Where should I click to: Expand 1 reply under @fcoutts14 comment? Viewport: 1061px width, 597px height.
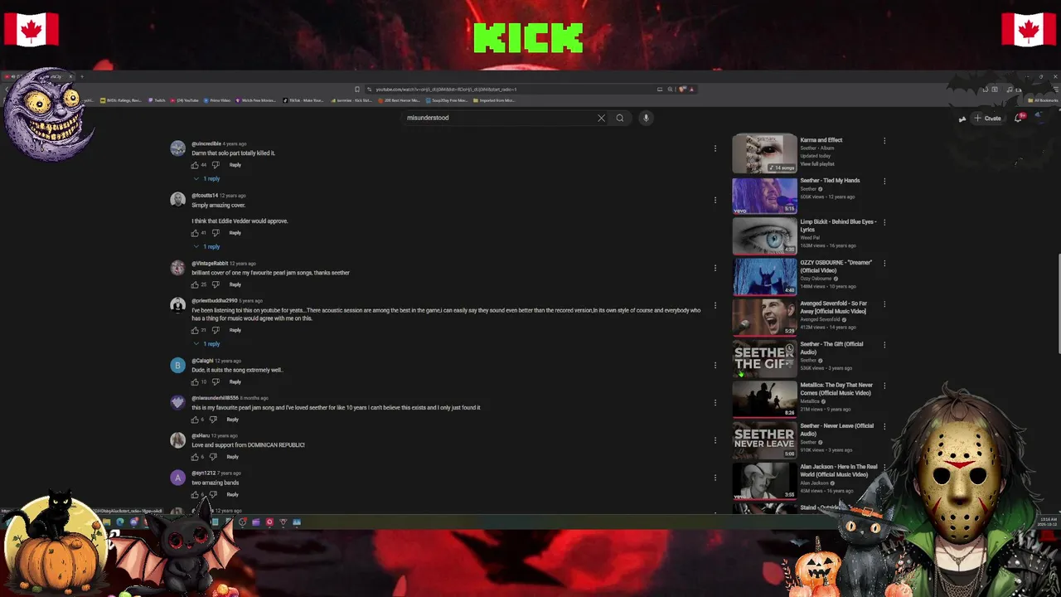point(207,247)
